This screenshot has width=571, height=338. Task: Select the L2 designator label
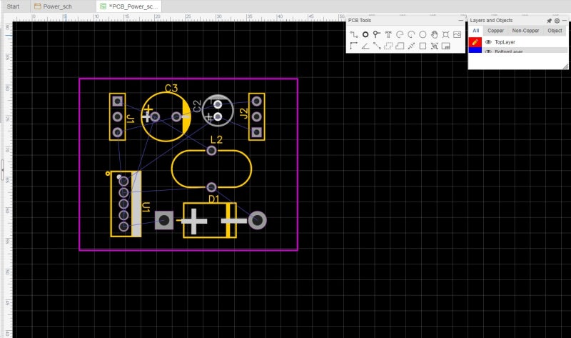(x=216, y=139)
